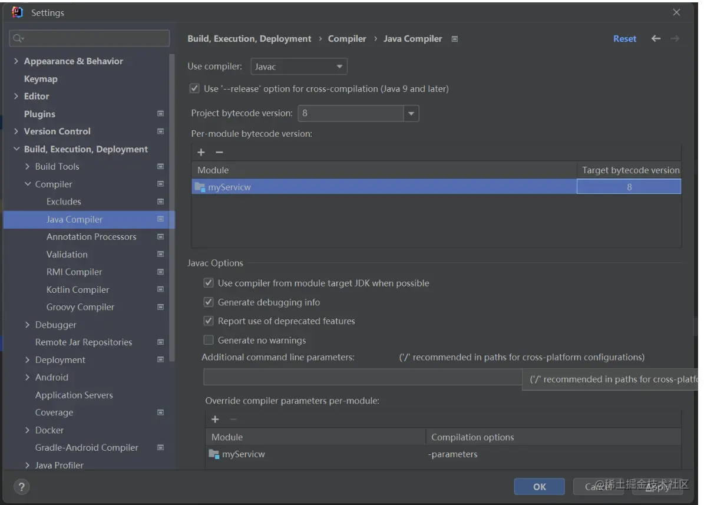Image resolution: width=704 pixels, height=505 pixels.
Task: Select Annotation Processors in the tree
Action: (x=91, y=237)
